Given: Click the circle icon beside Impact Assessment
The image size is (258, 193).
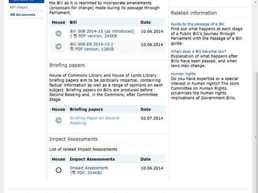Looking at the screenshot, I should coord(58,170).
